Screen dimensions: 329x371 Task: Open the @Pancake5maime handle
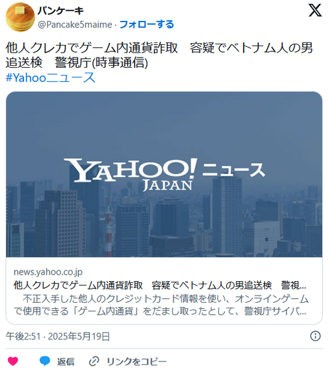[75, 25]
